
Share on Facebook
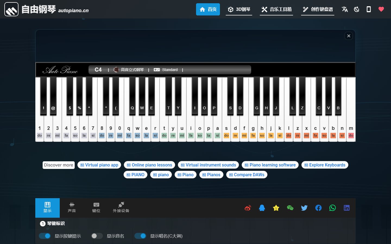point(319,208)
